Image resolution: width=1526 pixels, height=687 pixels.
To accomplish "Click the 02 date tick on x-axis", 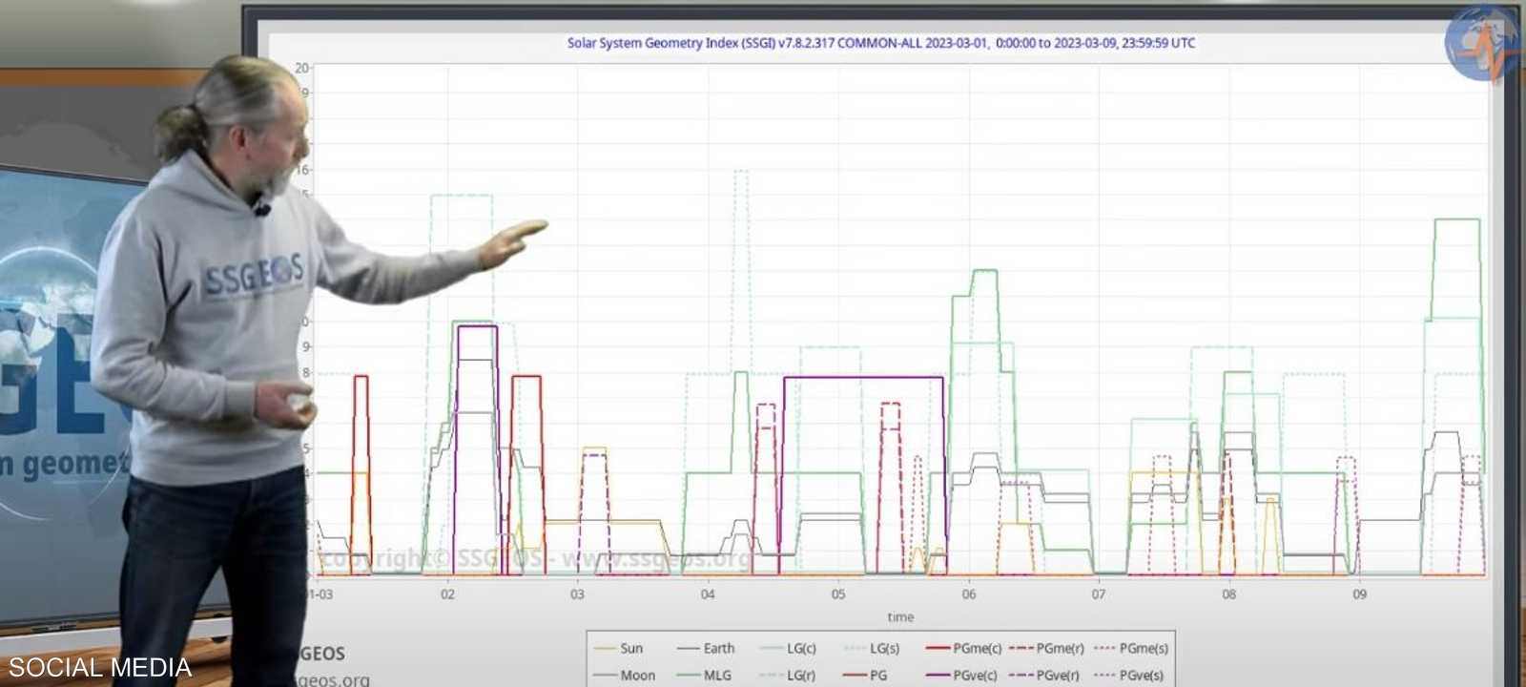I will pos(447,593).
